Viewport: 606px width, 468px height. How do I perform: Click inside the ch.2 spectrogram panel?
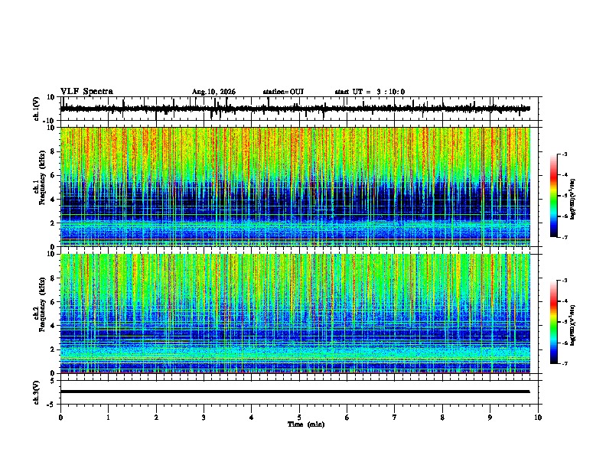[295, 314]
